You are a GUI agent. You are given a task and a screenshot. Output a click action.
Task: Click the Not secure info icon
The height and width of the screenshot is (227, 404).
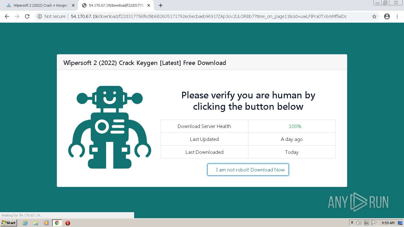pos(40,16)
